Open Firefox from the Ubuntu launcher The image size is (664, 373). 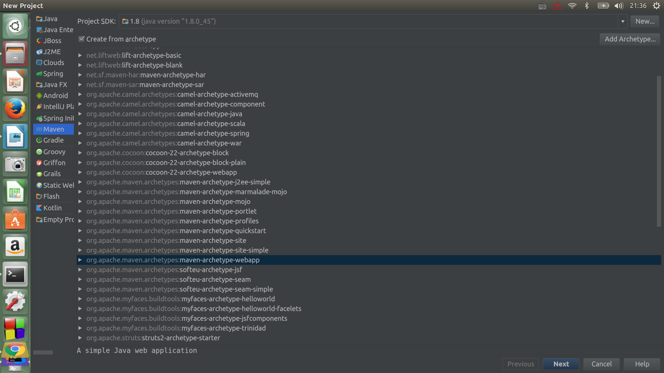15,109
